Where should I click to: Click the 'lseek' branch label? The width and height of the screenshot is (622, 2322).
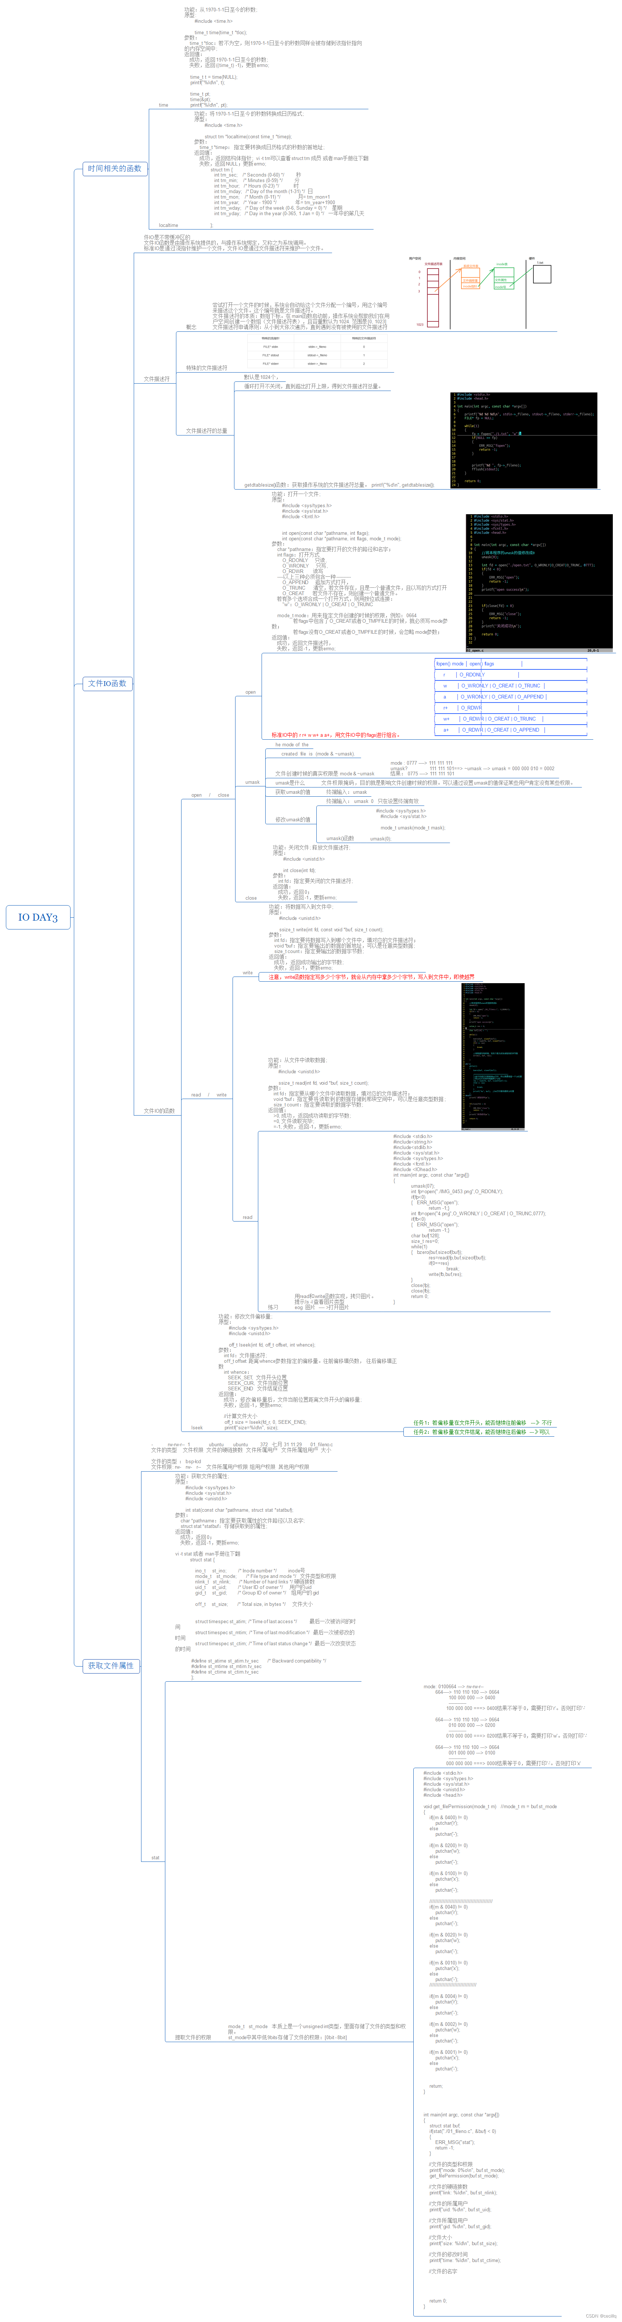[x=197, y=1428]
